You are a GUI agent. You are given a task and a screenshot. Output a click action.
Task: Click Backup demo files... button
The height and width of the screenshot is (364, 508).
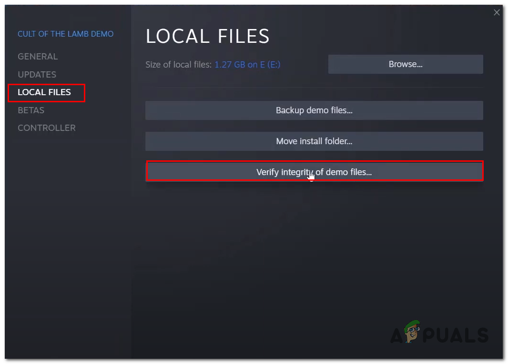[314, 110]
